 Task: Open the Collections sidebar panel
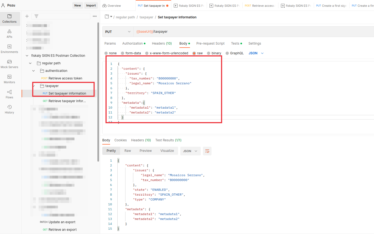pyautogui.click(x=10, y=19)
